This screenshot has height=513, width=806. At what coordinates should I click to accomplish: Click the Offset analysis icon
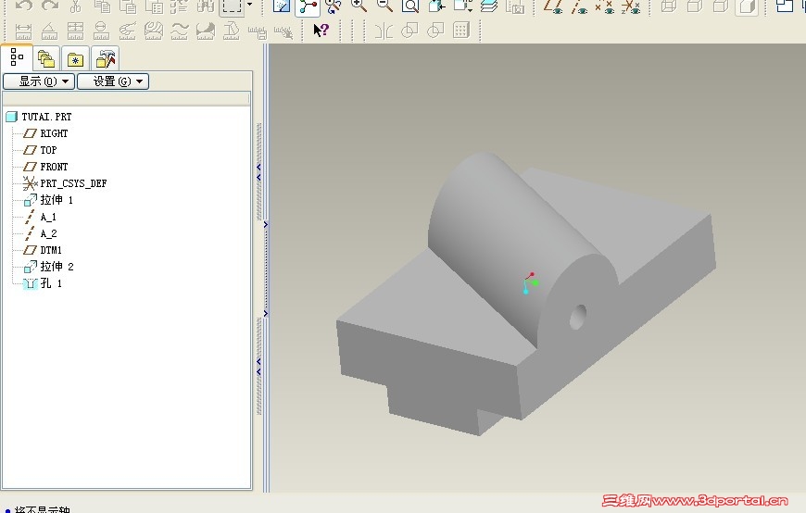(180, 31)
